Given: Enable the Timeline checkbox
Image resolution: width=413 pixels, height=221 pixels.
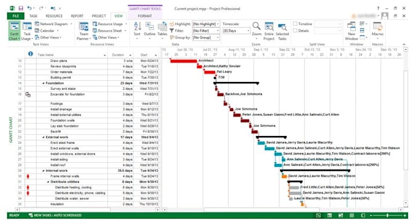Looking at the screenshot, I should tap(295, 24).
